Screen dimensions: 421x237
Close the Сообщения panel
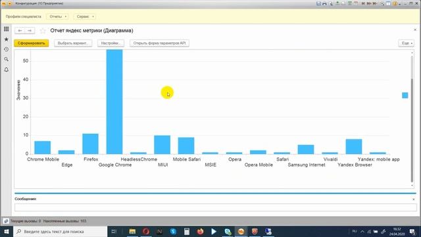[x=414, y=199]
